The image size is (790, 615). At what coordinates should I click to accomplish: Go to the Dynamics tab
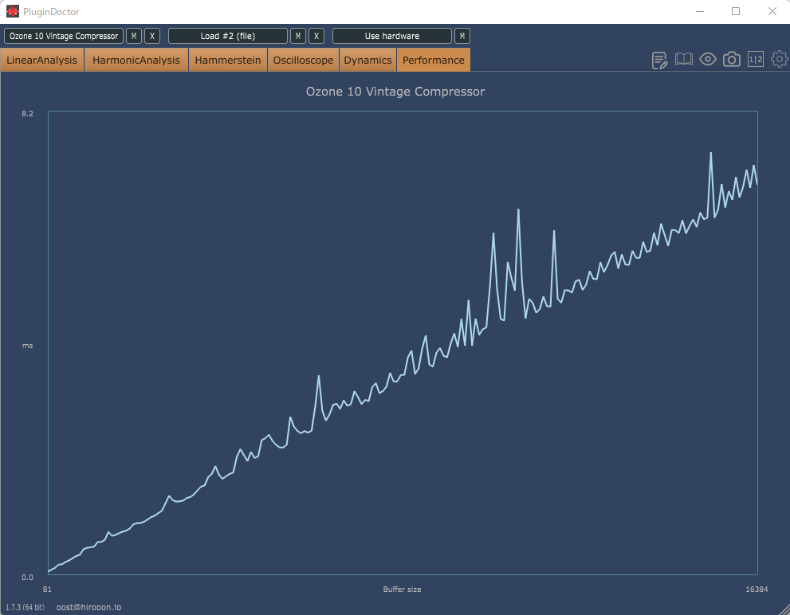click(x=367, y=60)
